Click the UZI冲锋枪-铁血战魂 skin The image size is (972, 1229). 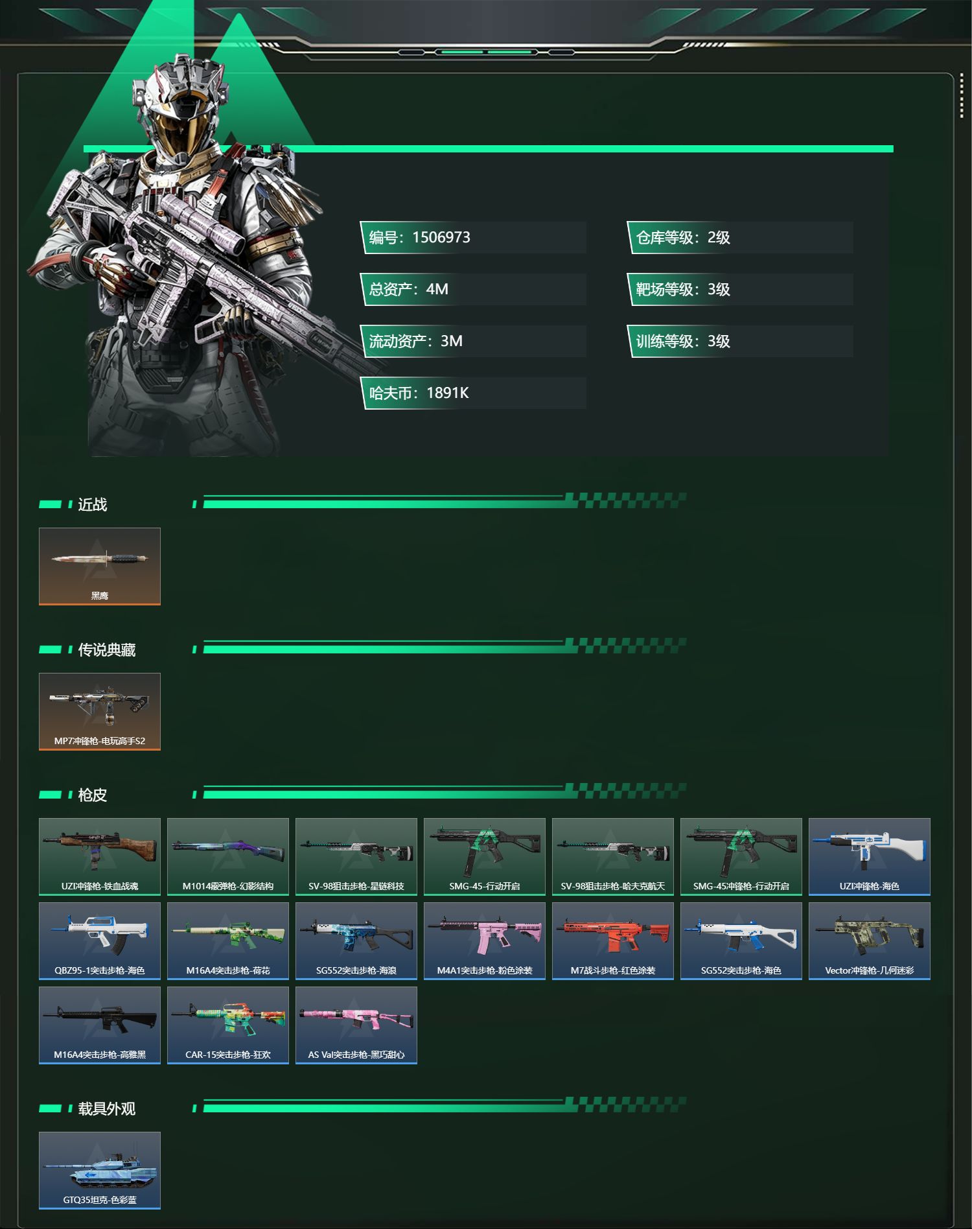(100, 857)
